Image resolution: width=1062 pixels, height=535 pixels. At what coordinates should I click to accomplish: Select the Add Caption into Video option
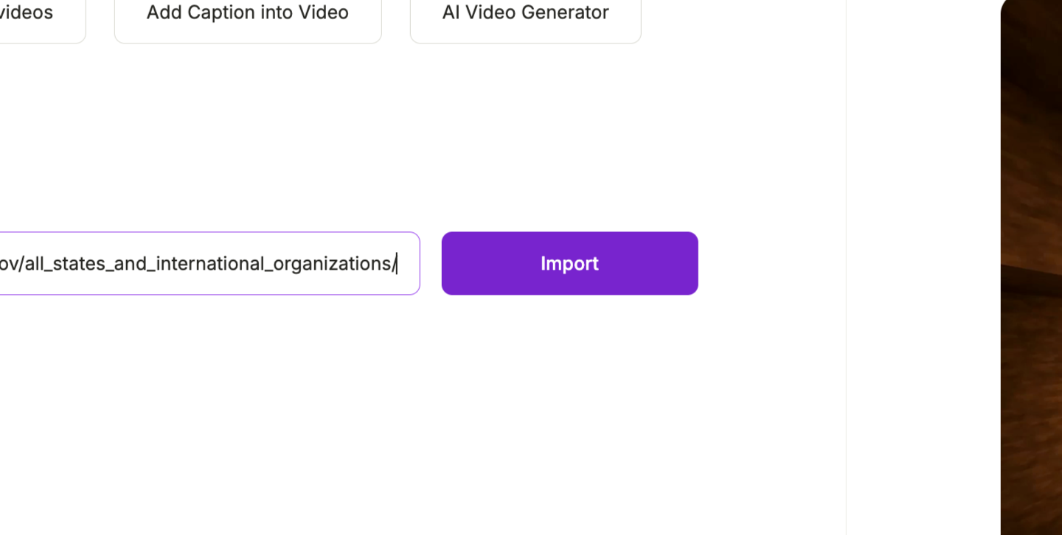[248, 16]
